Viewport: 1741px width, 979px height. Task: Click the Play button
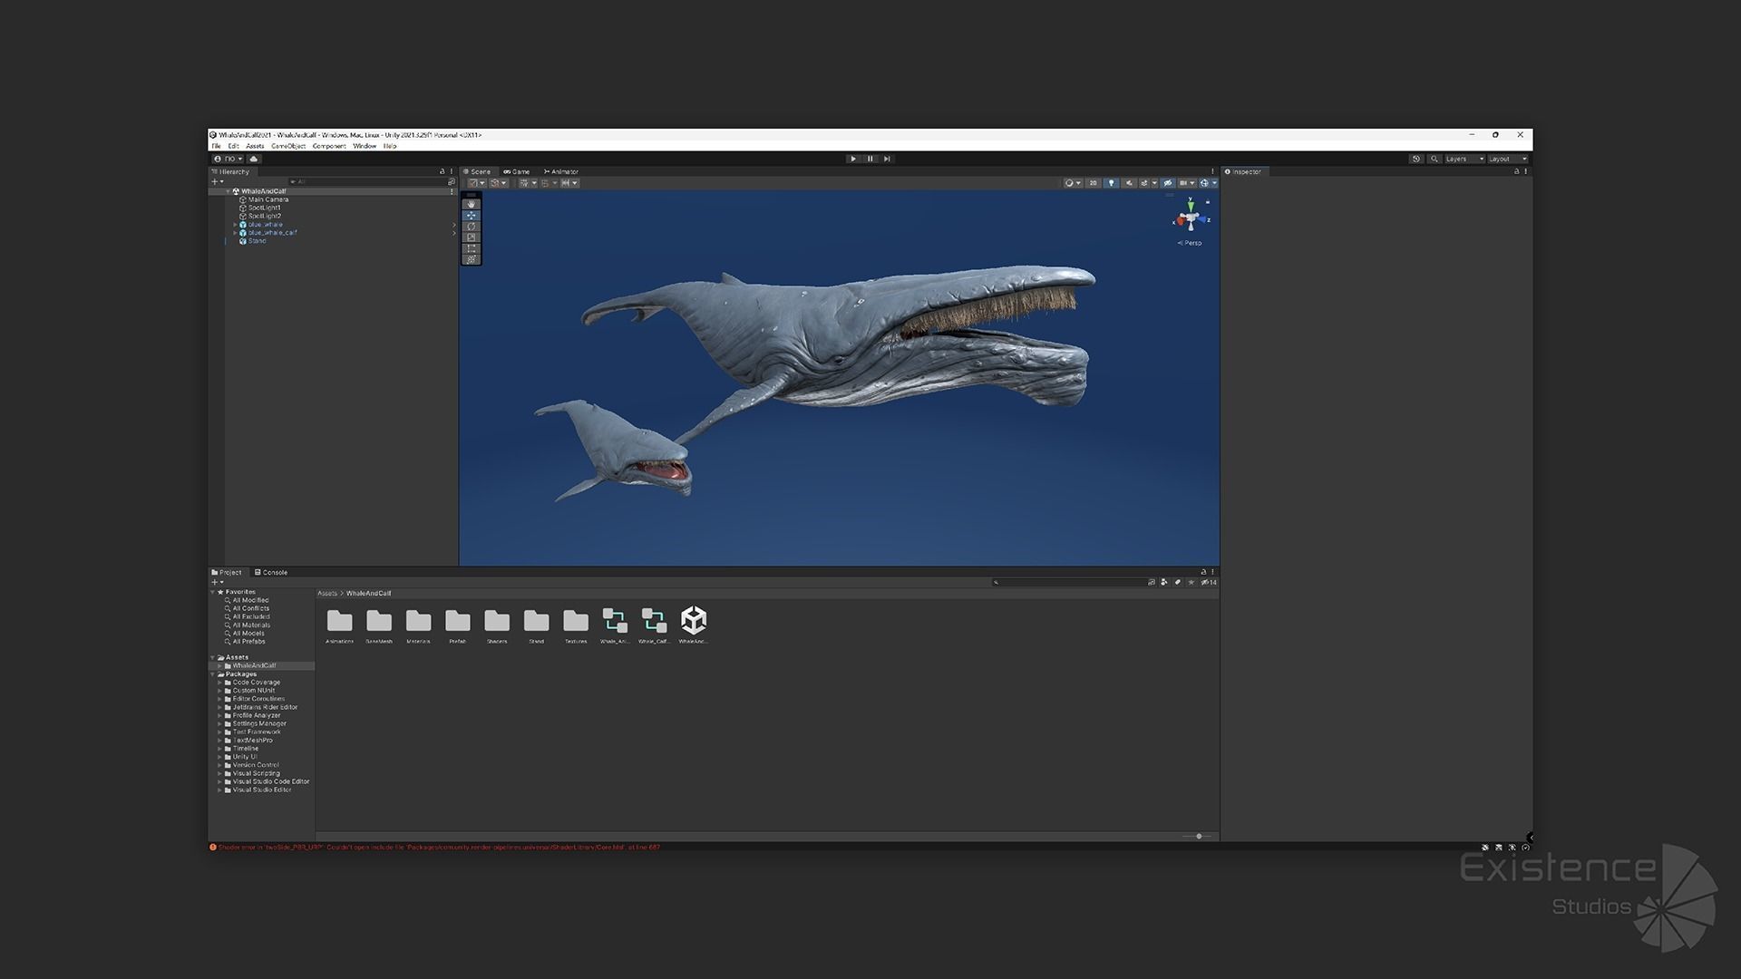(853, 159)
